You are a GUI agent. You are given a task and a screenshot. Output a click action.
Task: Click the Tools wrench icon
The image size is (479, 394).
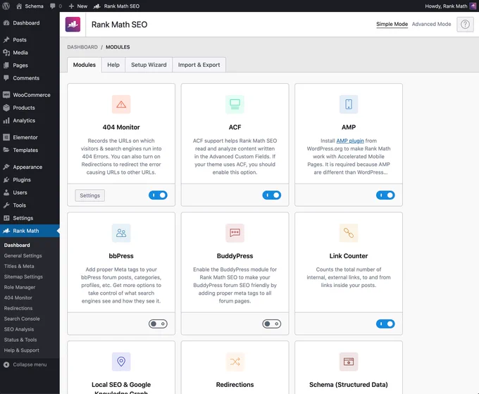pyautogui.click(x=6, y=205)
